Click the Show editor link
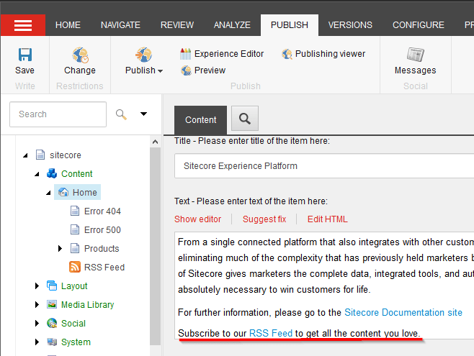The height and width of the screenshot is (356, 474). point(197,219)
